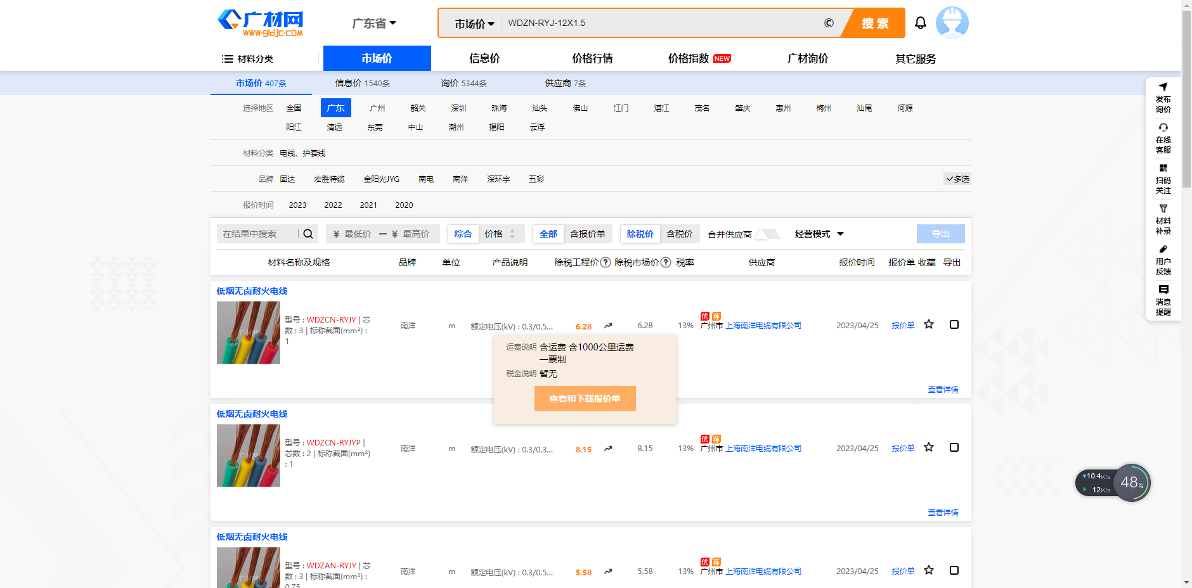This screenshot has height=588, width=1192.
Task: Open 用户反馈 pencil icon
Action: [1163, 249]
